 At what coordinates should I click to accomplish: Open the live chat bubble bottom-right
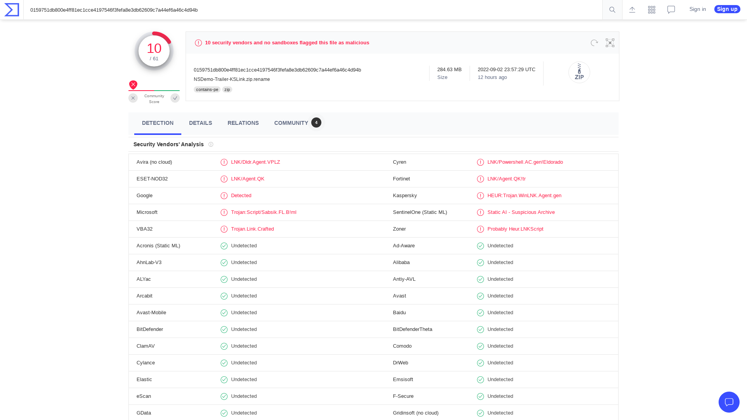pyautogui.click(x=729, y=402)
